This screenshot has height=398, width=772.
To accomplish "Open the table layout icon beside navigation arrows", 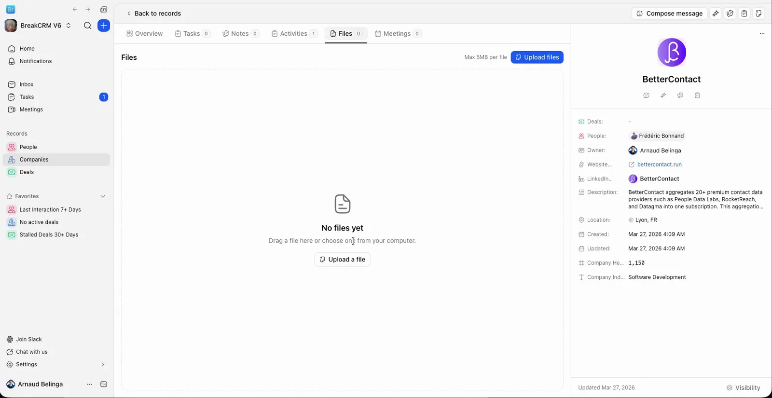I will click(x=104, y=10).
